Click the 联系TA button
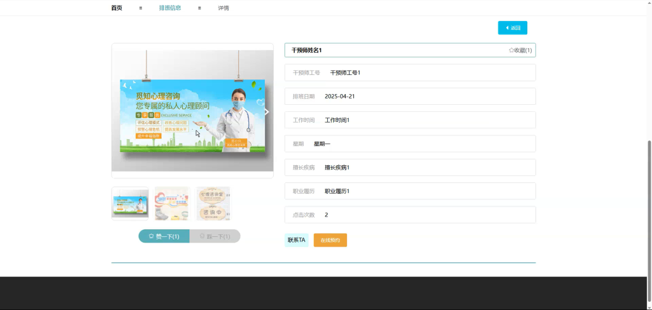 297,240
